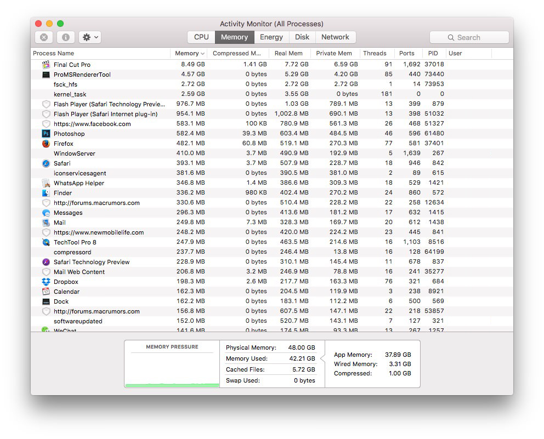Click the green zoom window button
Viewport: 544px width, 439px height.
(x=60, y=24)
